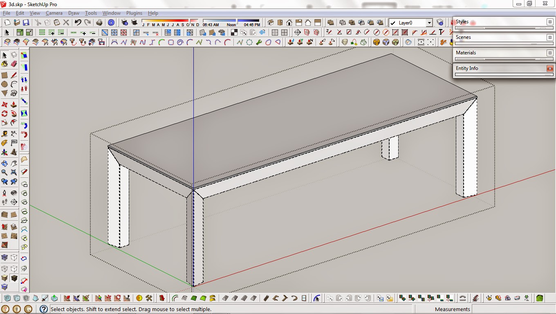Open the Help menu
Viewport: 556px width, 314px height.
pyautogui.click(x=153, y=13)
